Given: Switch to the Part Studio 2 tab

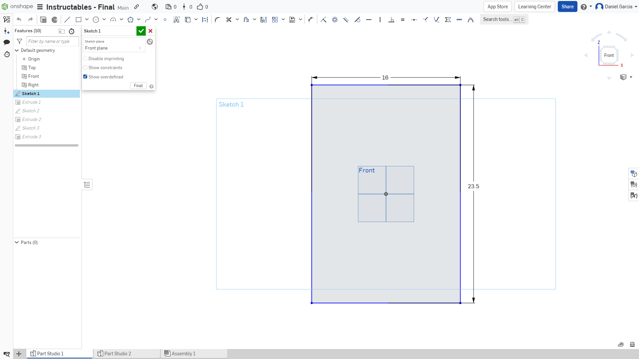Looking at the screenshot, I should pyautogui.click(x=118, y=353).
